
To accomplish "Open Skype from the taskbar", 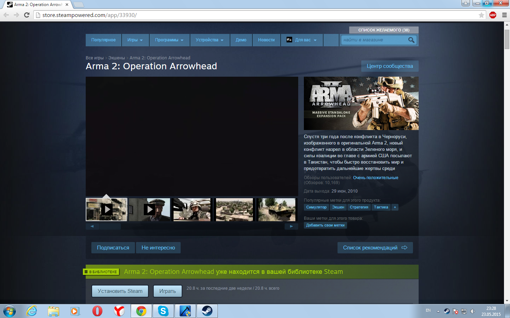I will [x=163, y=311].
